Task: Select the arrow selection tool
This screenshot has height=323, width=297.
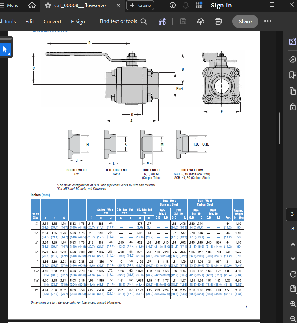Action: pos(5,50)
